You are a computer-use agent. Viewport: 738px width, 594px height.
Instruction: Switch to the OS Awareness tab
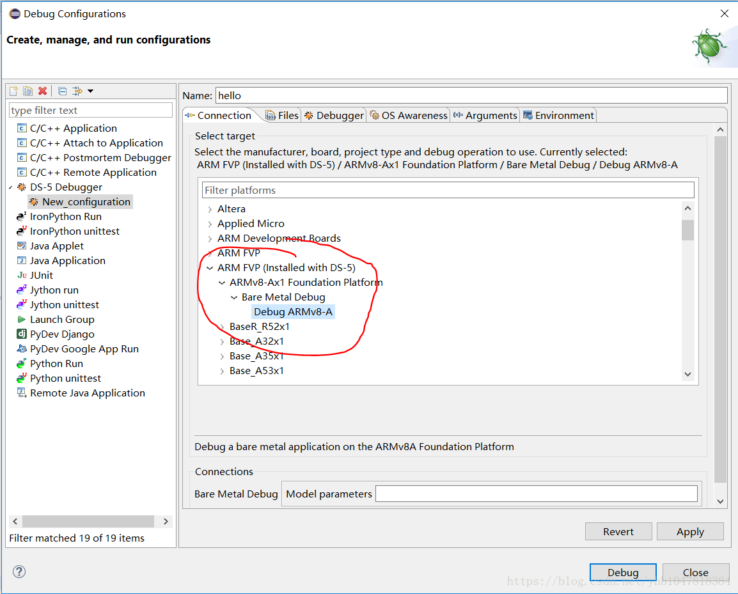[x=408, y=115]
